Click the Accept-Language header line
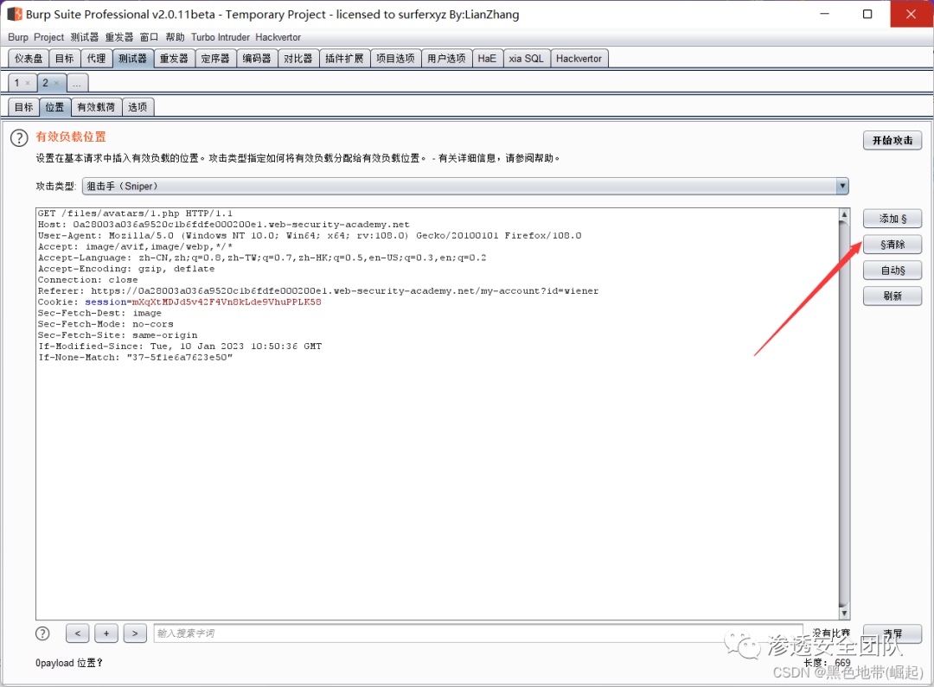The image size is (934, 687). [262, 258]
